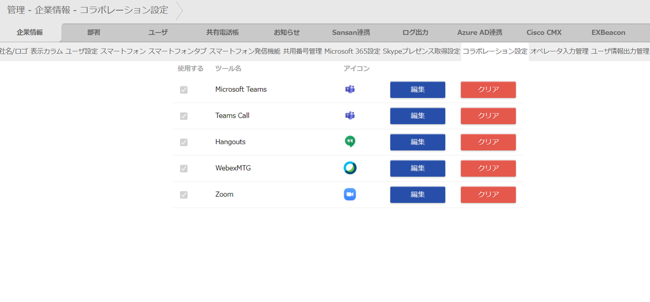
Task: Open the 共用番号管理 sub-tab
Action: 302,51
